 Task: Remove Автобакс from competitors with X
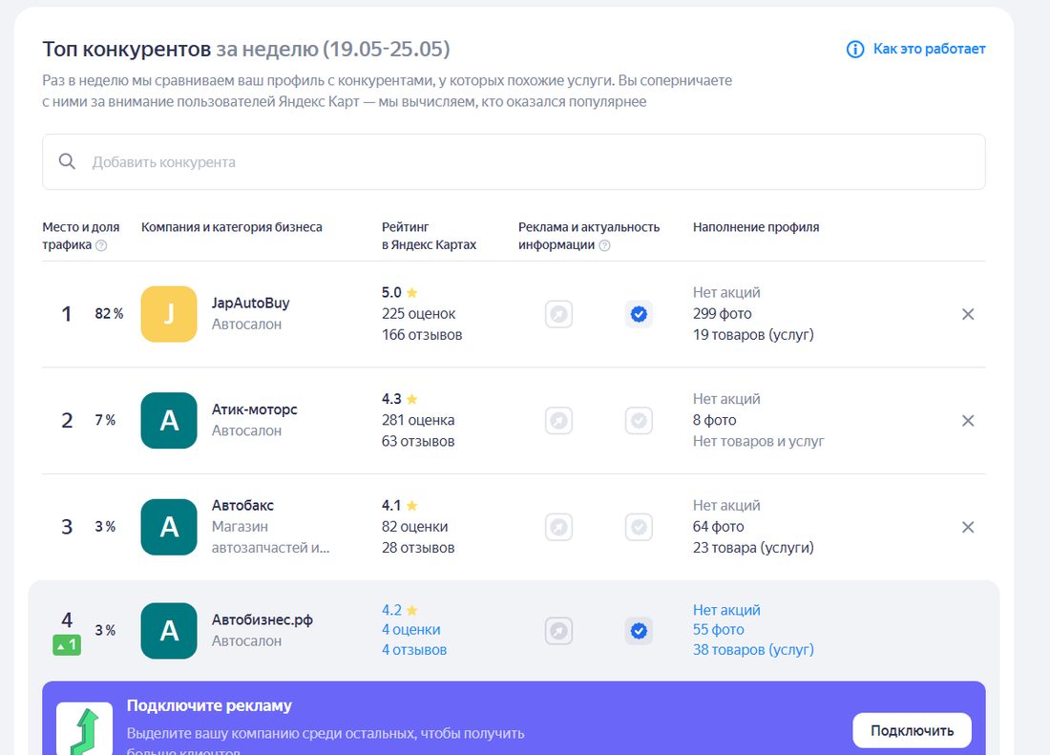coord(968,527)
